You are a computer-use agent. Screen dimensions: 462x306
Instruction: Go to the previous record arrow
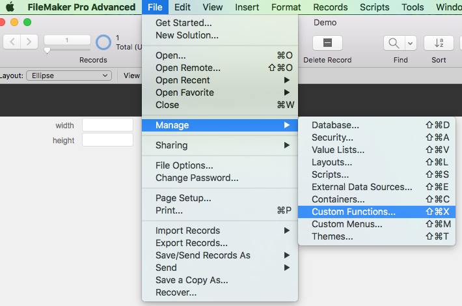point(12,42)
